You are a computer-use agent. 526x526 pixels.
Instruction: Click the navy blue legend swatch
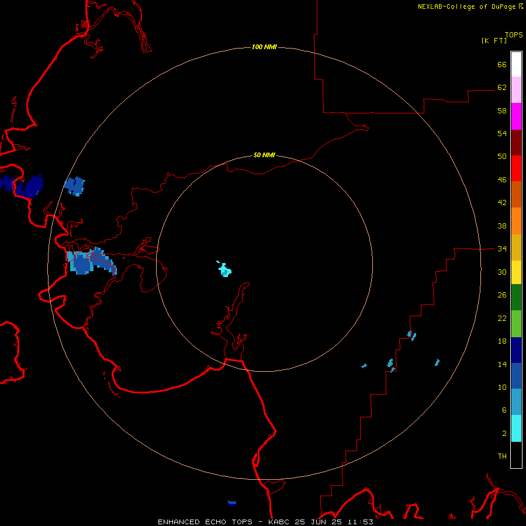click(516, 350)
